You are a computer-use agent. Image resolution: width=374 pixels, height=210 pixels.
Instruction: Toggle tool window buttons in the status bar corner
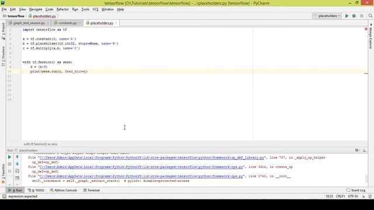pyautogui.click(x=4, y=197)
